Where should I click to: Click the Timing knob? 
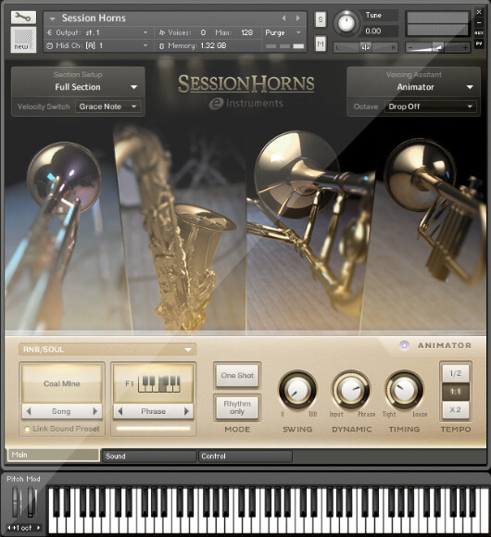pyautogui.click(x=404, y=390)
